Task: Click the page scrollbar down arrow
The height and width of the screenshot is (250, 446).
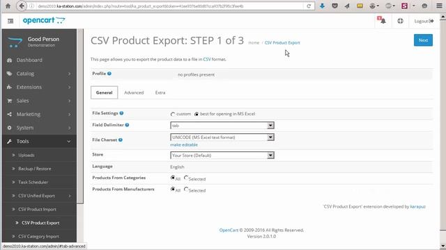Action: tap(443, 246)
